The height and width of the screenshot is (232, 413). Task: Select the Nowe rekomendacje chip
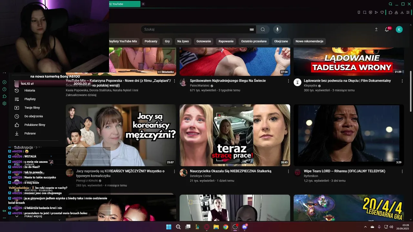click(309, 41)
